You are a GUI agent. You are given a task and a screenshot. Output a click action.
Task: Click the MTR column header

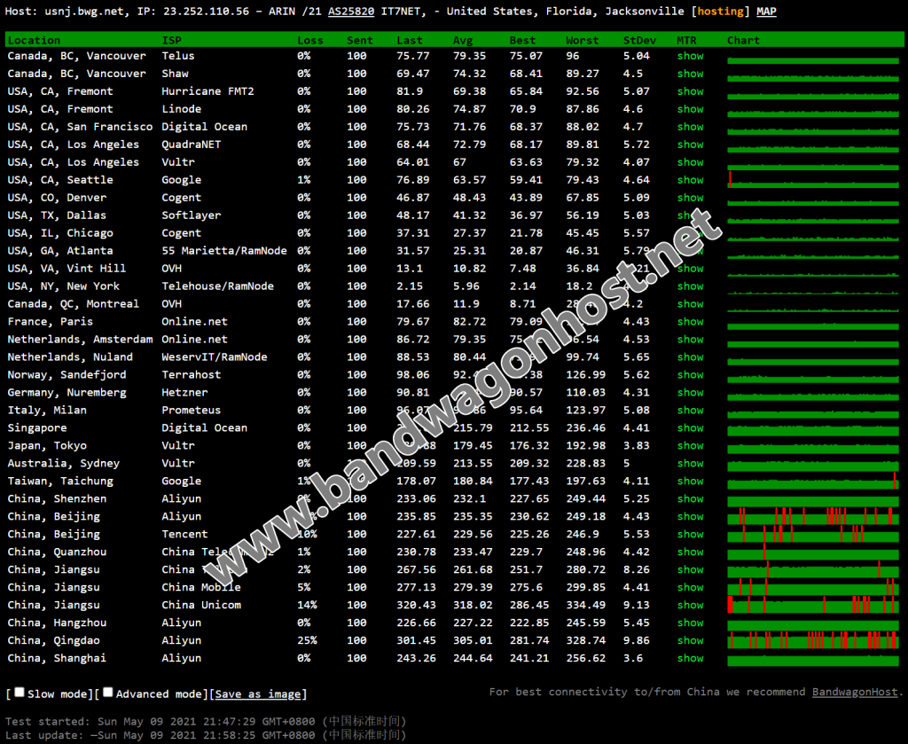tap(686, 41)
